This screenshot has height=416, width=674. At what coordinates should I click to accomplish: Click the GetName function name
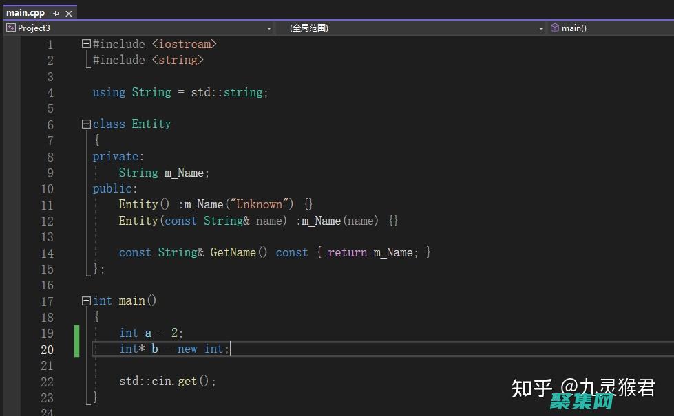point(233,252)
